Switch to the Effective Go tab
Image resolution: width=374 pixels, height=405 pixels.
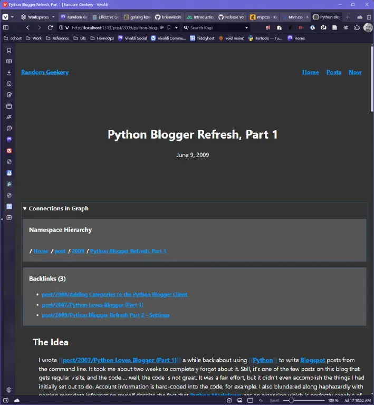click(106, 17)
